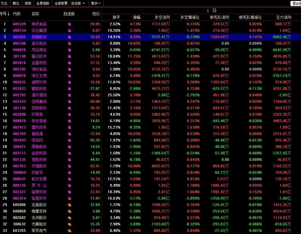Select stock code 605339
Image resolution: width=301 pixels, height=234 pixels.
pyautogui.click(x=19, y=24)
